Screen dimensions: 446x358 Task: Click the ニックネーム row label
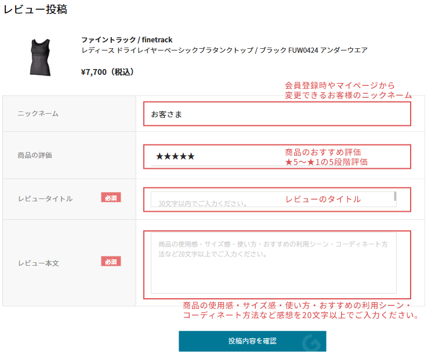tap(38, 114)
